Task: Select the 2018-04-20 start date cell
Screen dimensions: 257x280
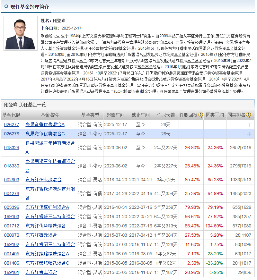Action: [x=116, y=180]
